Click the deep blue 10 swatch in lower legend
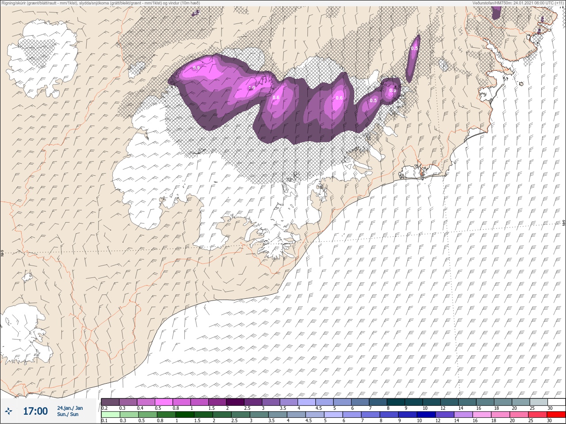Screen dimensions: 566x424 [426, 415]
